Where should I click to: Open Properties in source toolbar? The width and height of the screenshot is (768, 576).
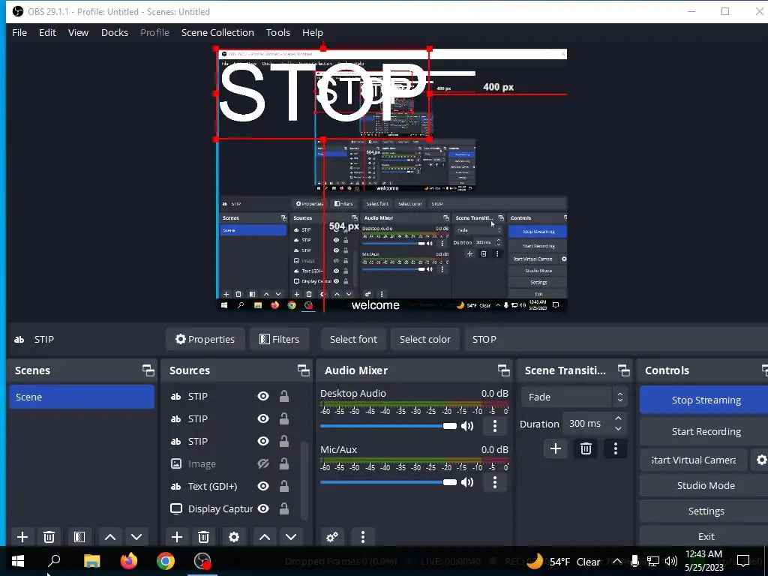(x=205, y=340)
